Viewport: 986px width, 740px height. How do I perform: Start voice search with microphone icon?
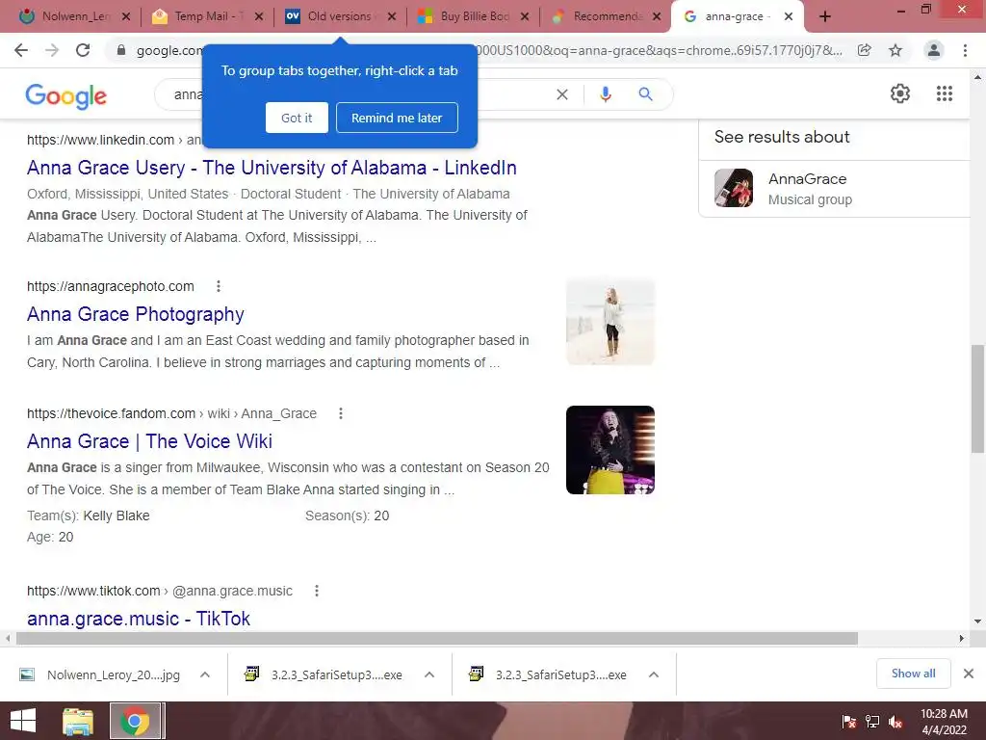coord(605,94)
